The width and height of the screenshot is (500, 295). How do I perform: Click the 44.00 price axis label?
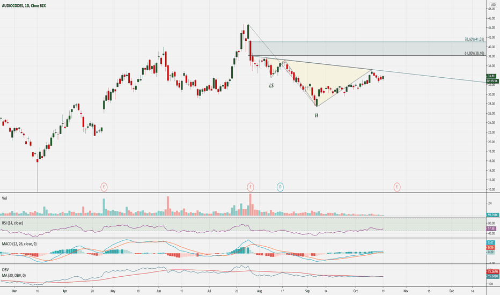pyautogui.click(x=491, y=28)
